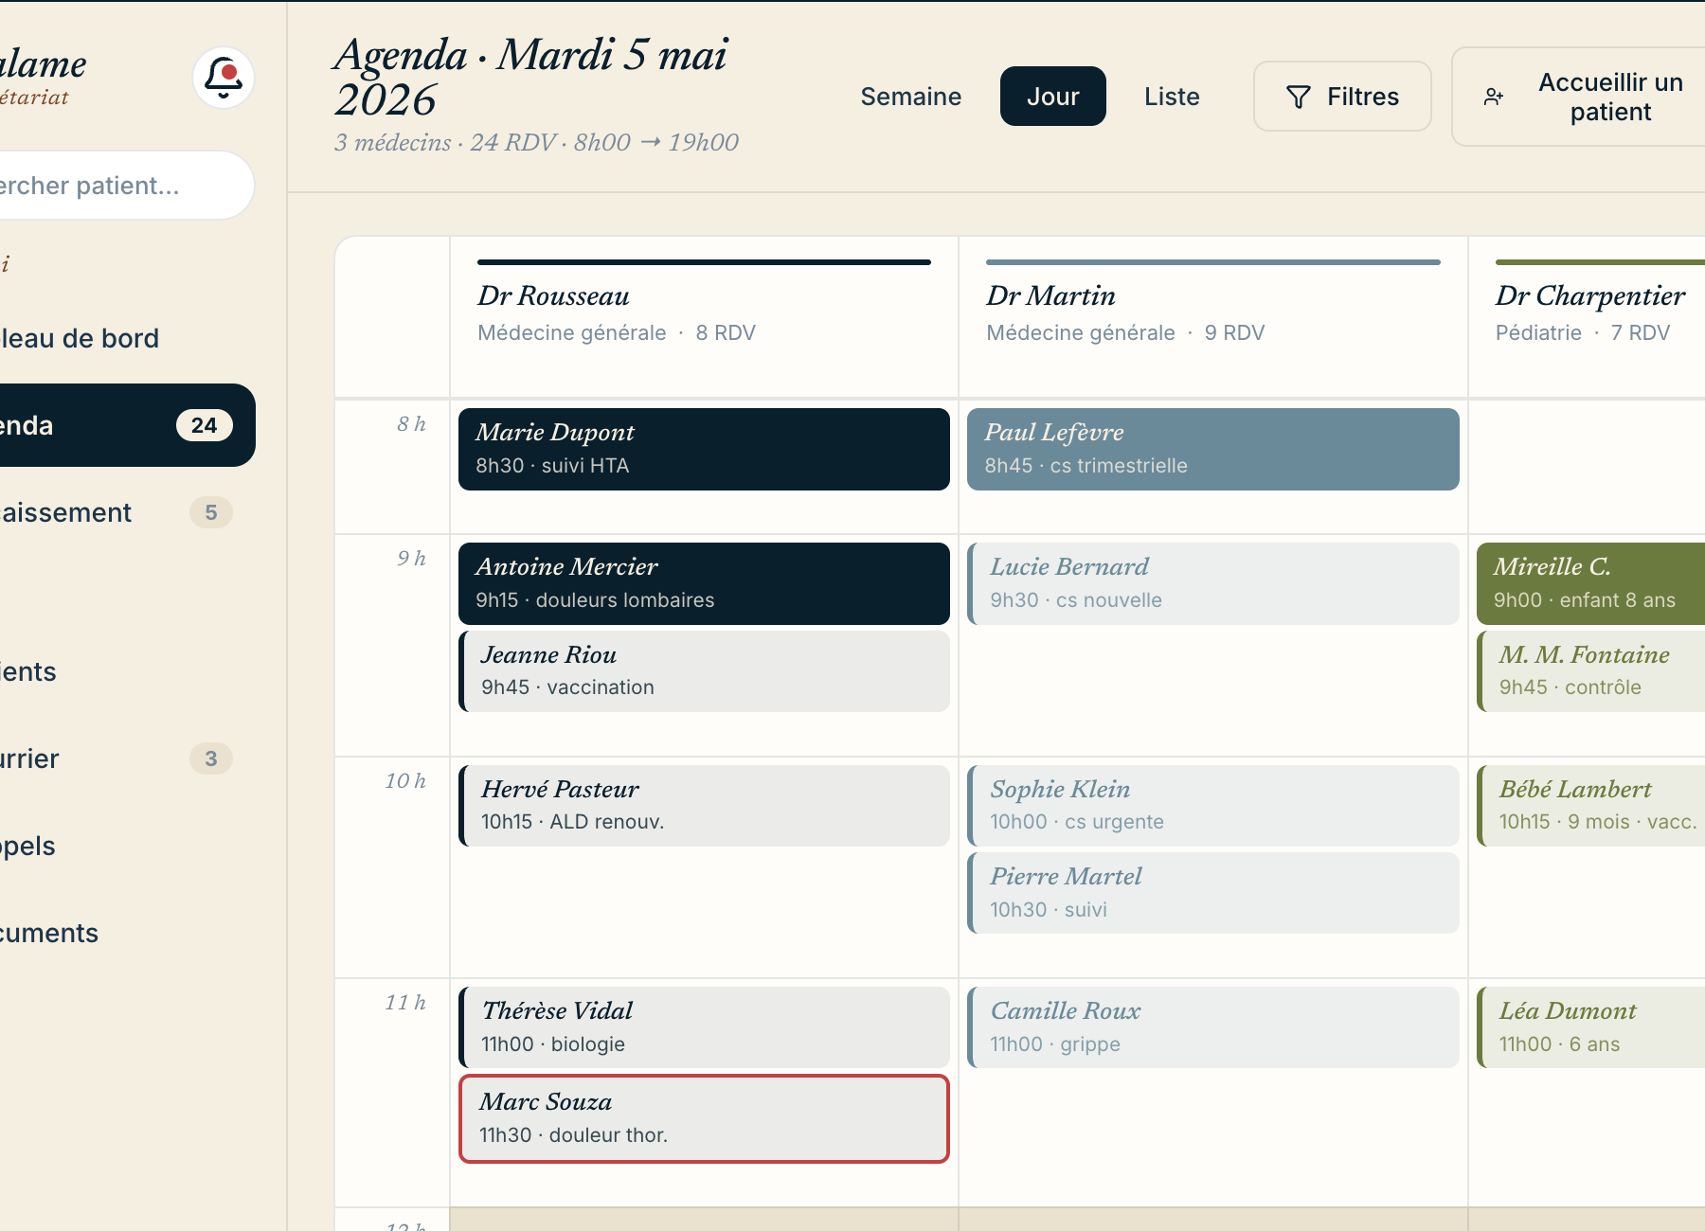Open the Filtres button

(x=1342, y=97)
